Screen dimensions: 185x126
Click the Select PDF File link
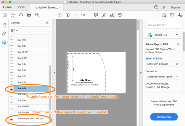(x=154, y=58)
